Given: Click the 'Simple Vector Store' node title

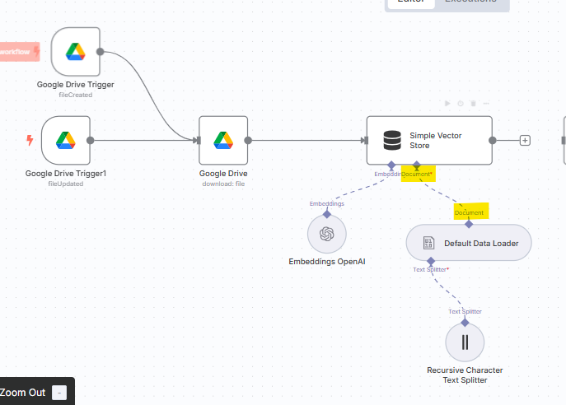Looking at the screenshot, I should 435,140.
